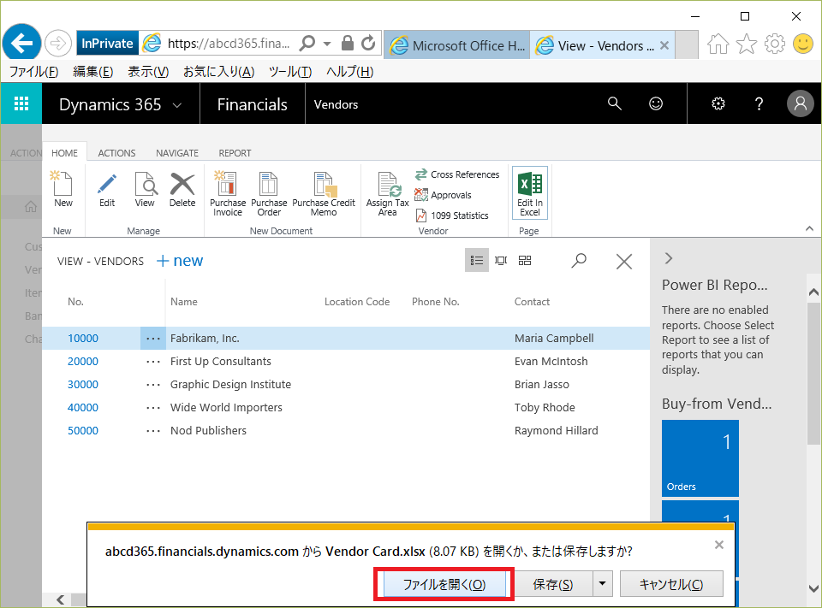Open settings gear in Dynamics header

coord(718,103)
